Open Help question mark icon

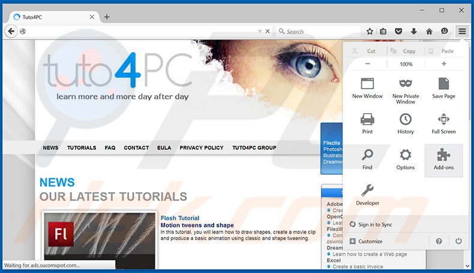click(x=439, y=241)
